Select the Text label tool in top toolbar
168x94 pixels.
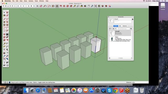pyautogui.click(x=78, y=6)
